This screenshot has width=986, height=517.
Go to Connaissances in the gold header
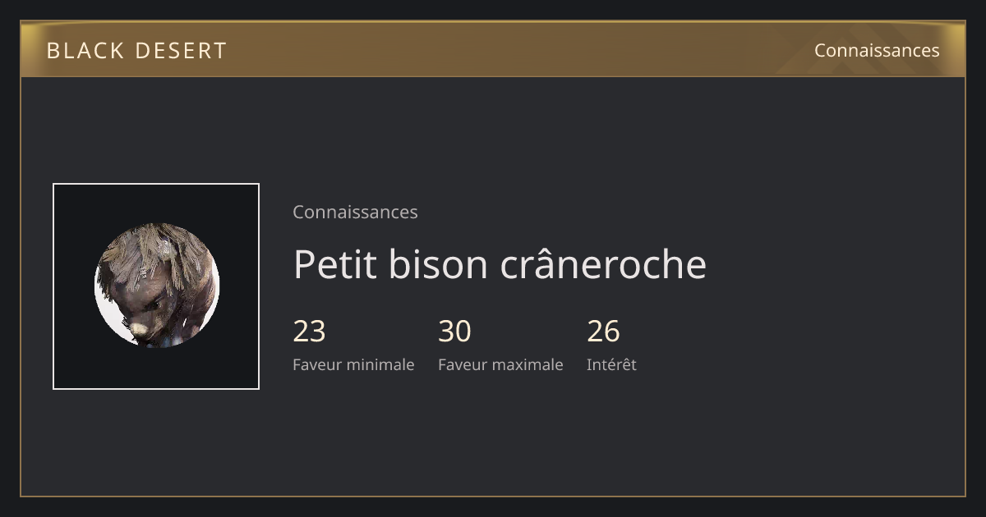[877, 50]
